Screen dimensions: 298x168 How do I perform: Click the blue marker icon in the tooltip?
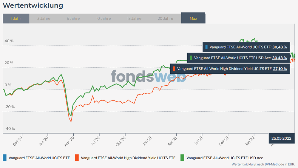[206, 47]
